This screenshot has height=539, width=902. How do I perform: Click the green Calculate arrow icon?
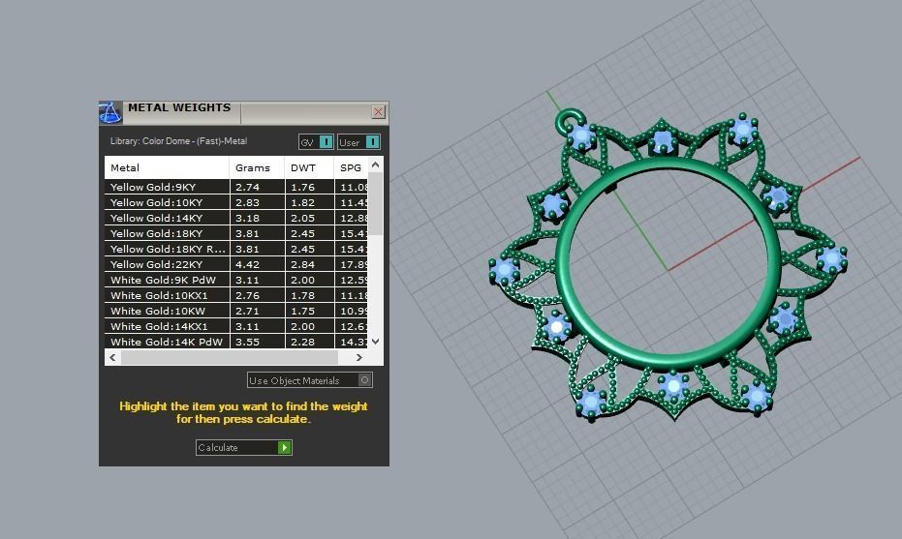(284, 448)
